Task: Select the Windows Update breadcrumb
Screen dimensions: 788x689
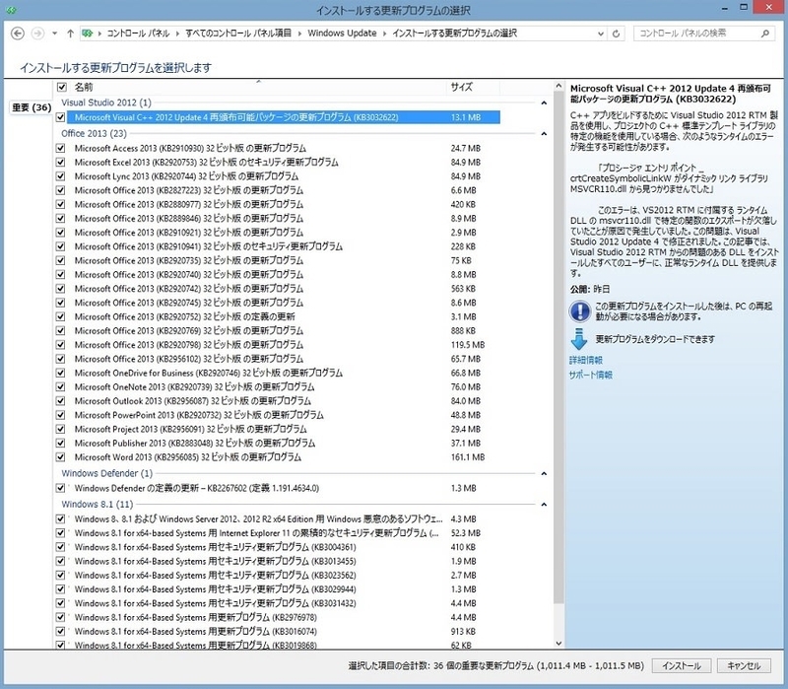Action: [342, 34]
